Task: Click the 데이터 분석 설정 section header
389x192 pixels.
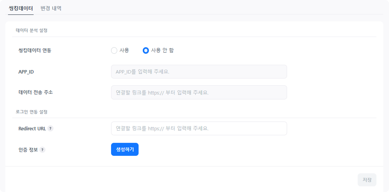Action: (31, 30)
